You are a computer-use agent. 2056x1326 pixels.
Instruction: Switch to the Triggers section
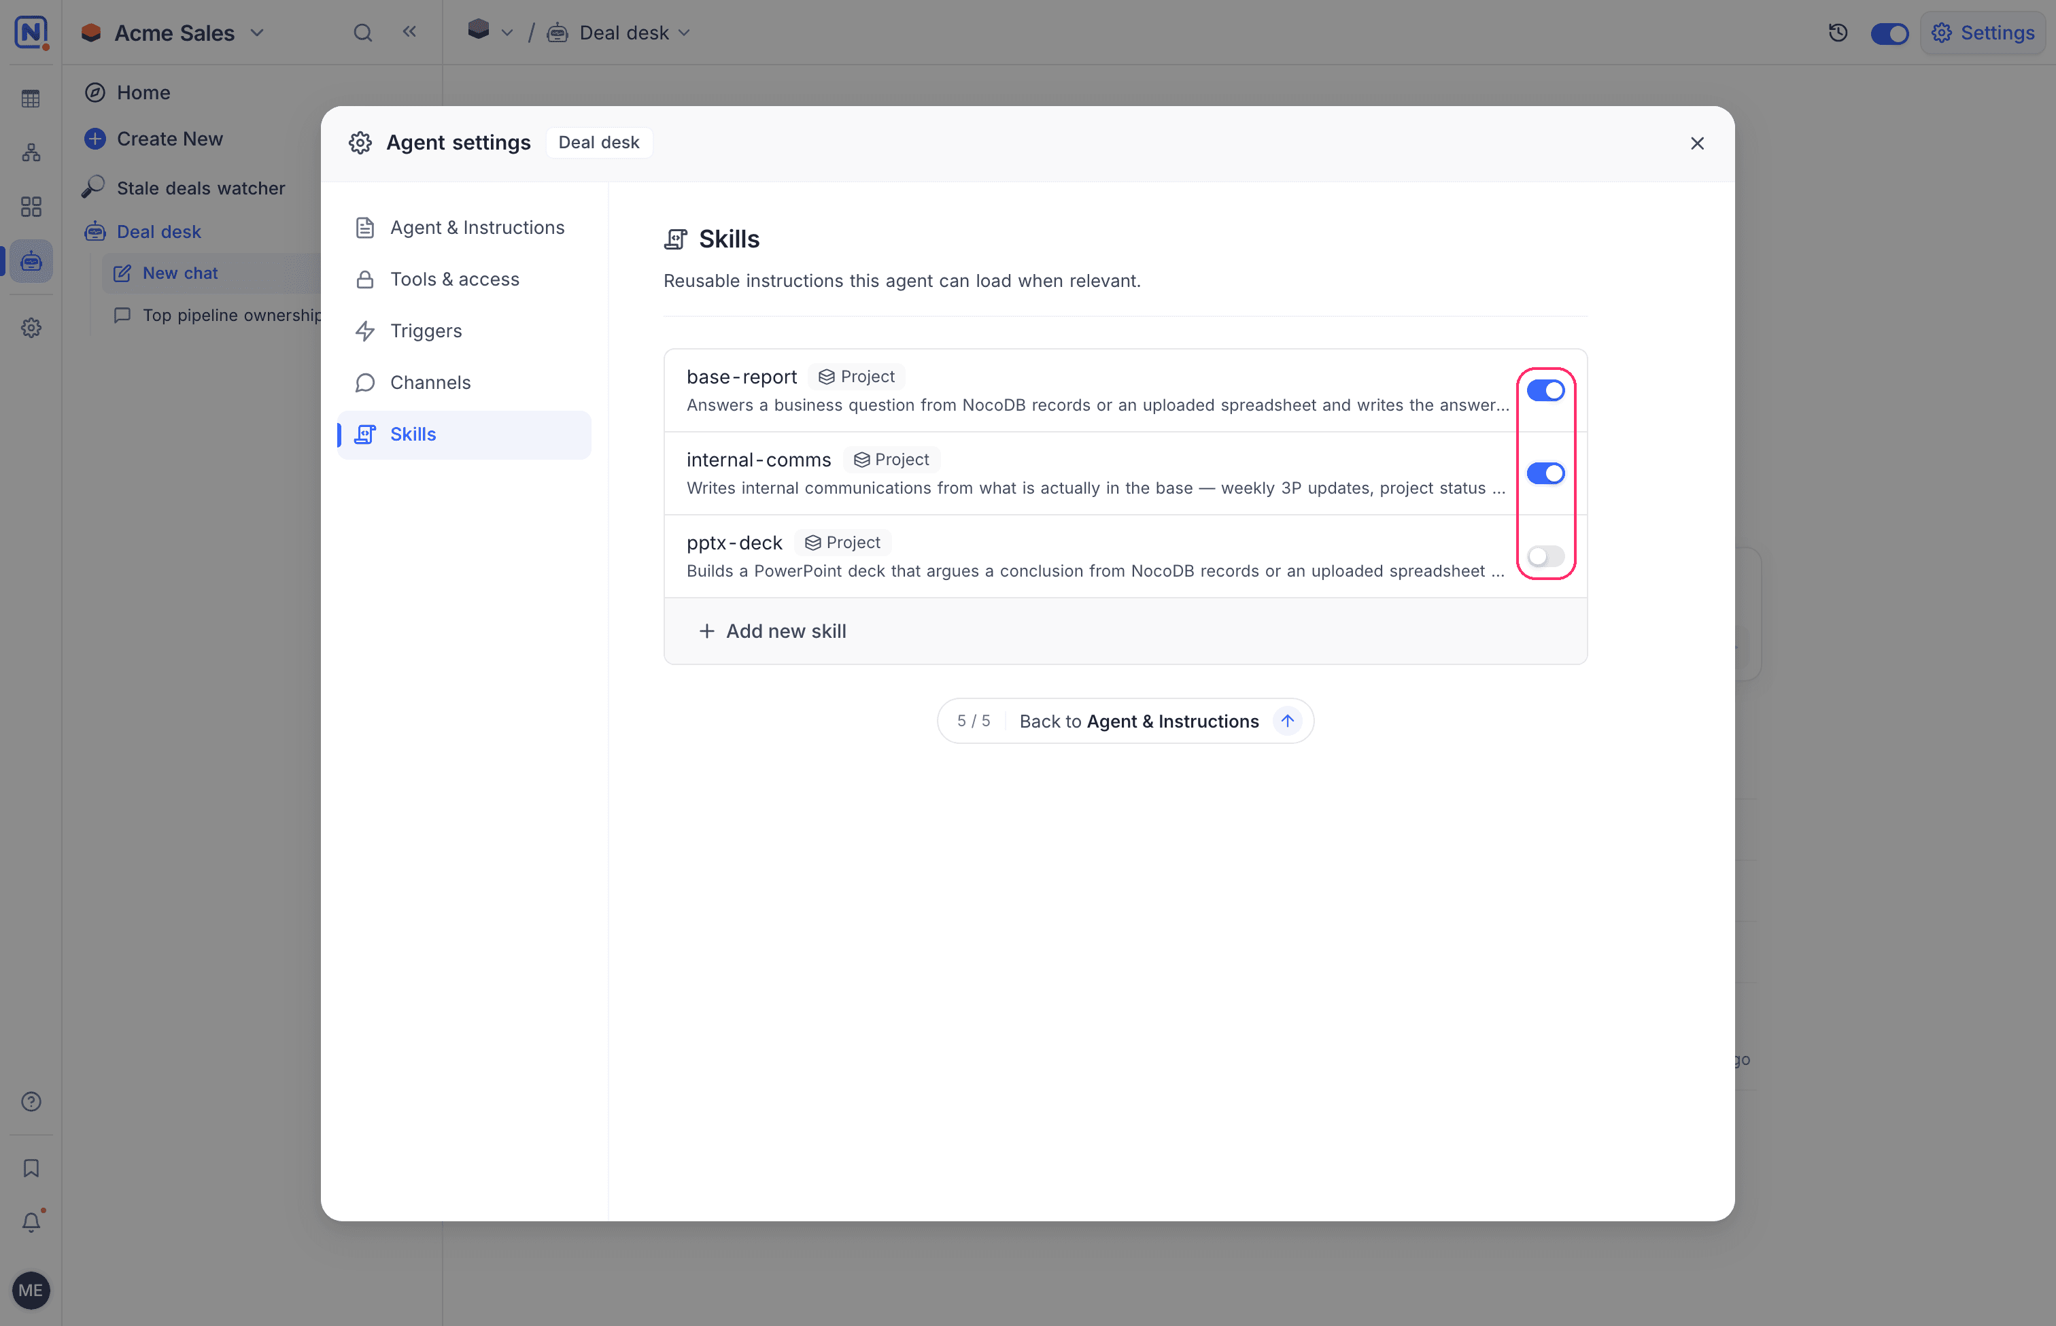[x=464, y=330]
